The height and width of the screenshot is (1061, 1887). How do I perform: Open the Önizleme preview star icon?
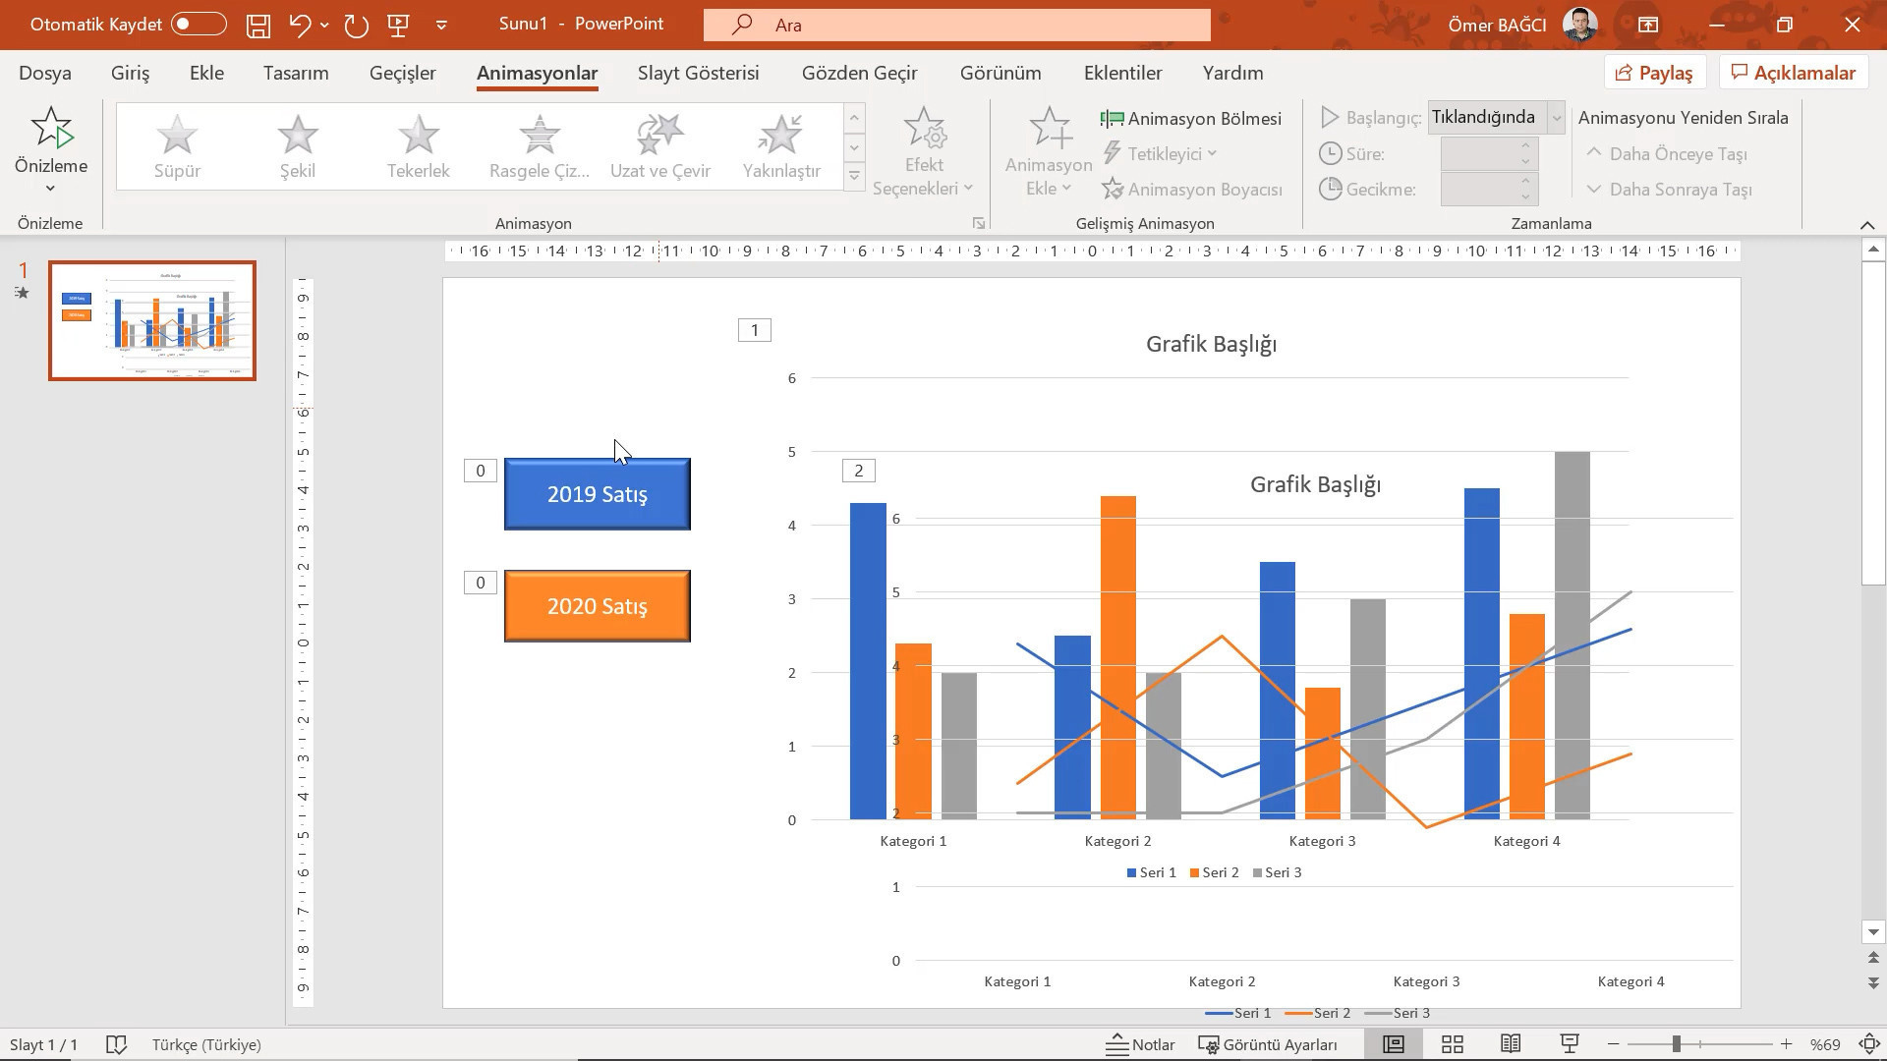pos(51,129)
